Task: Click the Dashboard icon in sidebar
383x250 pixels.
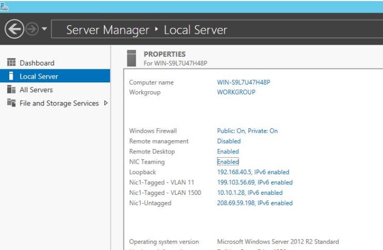Action: [11, 63]
